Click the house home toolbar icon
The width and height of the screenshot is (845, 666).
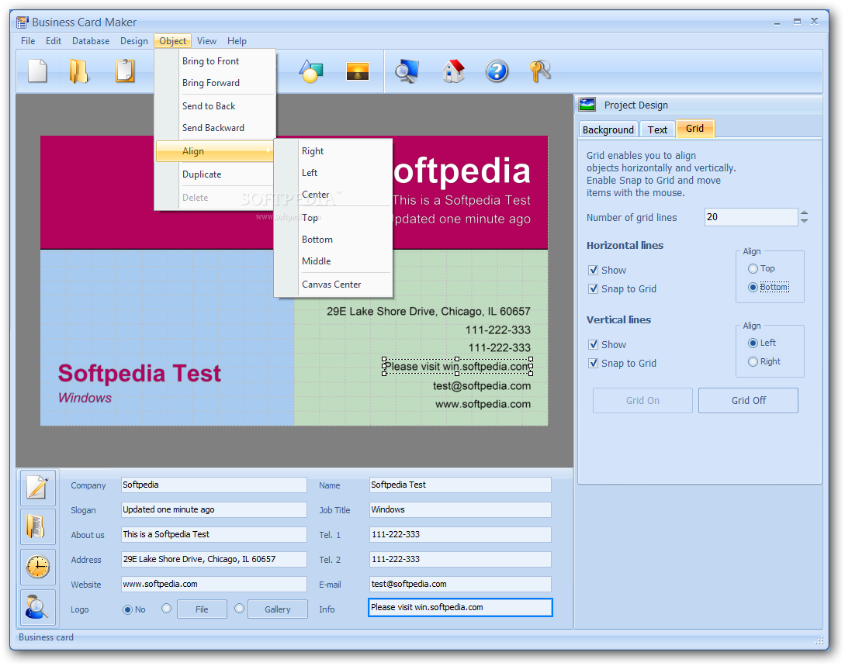[x=453, y=71]
